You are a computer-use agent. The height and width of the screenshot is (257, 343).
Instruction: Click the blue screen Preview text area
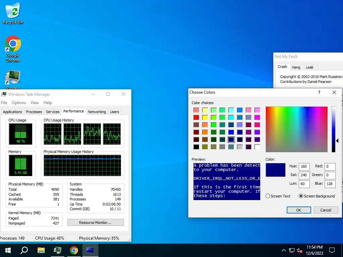point(227,181)
